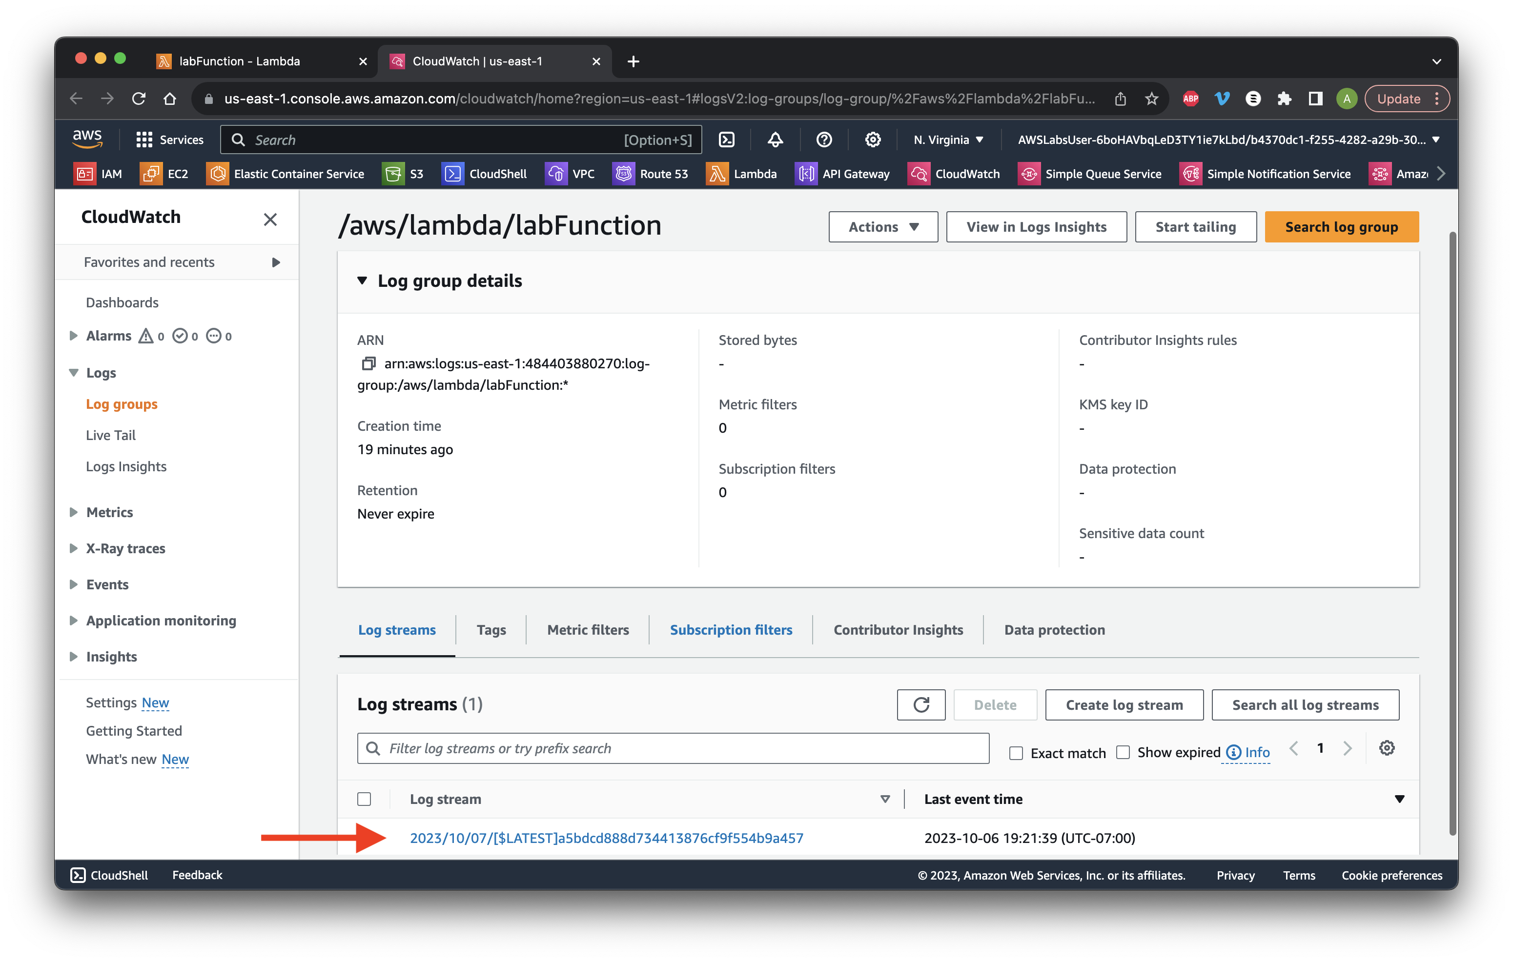Switch to the labFunction - Lambda browser tab

[261, 61]
